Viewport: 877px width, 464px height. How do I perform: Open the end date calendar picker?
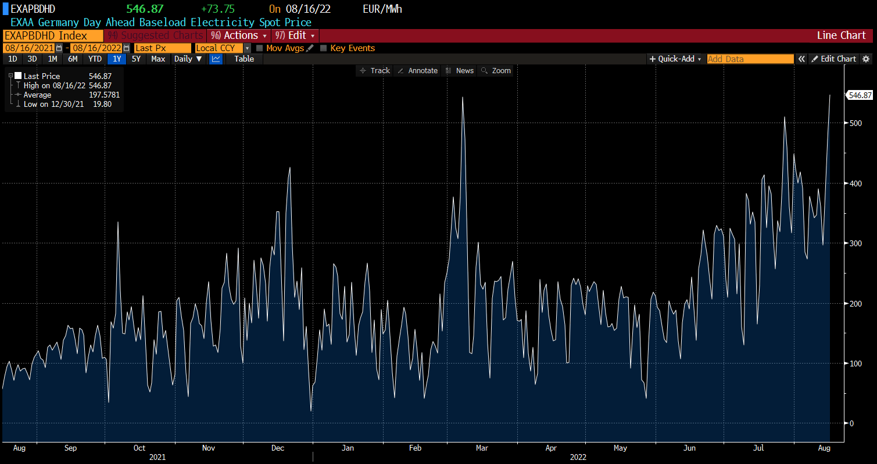126,48
